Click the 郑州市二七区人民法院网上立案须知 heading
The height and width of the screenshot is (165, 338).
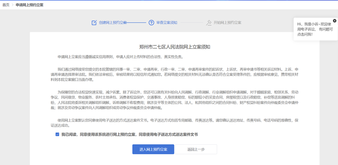coord(174,47)
